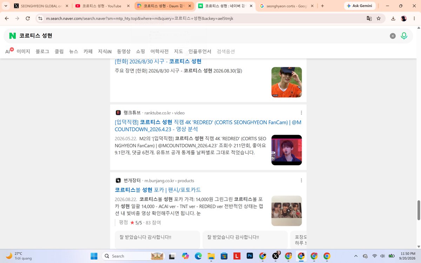Select the 카페 search category
Image resolution: width=421 pixels, height=263 pixels.
(88, 51)
